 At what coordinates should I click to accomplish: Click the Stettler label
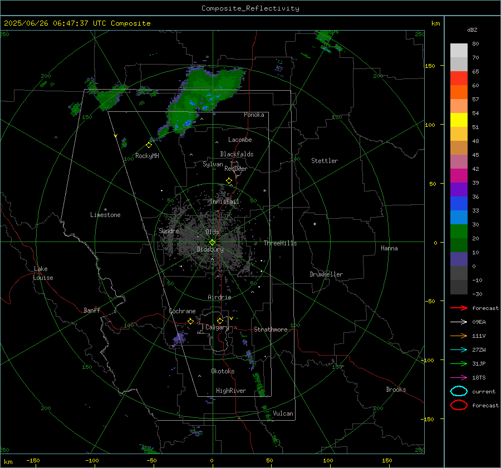(x=325, y=161)
